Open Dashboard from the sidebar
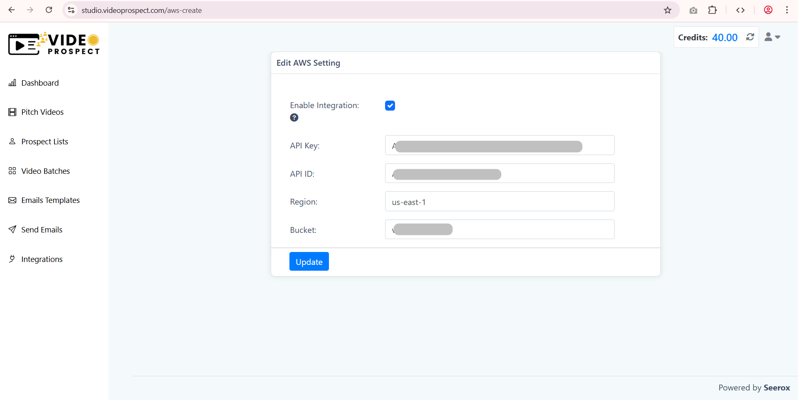 pyautogui.click(x=40, y=83)
